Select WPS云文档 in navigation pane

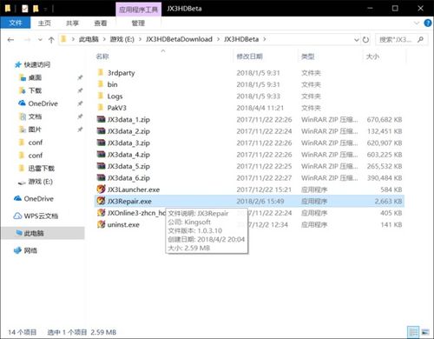41,216
